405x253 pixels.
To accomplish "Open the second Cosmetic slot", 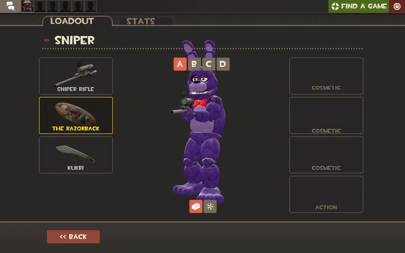I will pyautogui.click(x=326, y=115).
